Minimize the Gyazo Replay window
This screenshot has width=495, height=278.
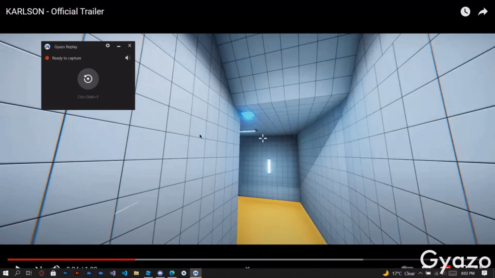click(119, 46)
